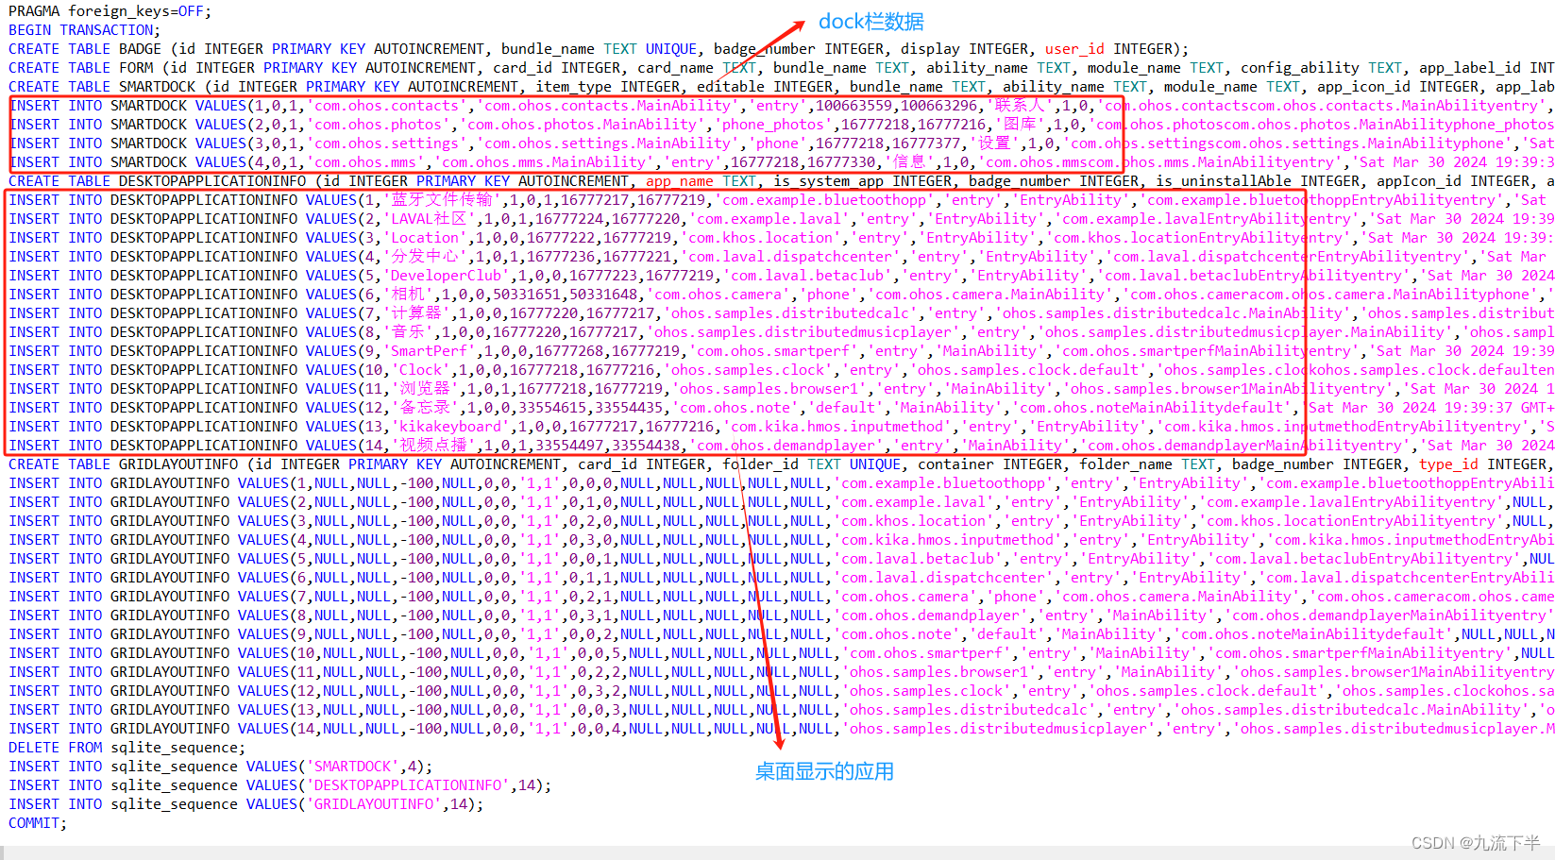The width and height of the screenshot is (1555, 860).
Task: Click the '分发中心' app name value
Action: pos(425,257)
